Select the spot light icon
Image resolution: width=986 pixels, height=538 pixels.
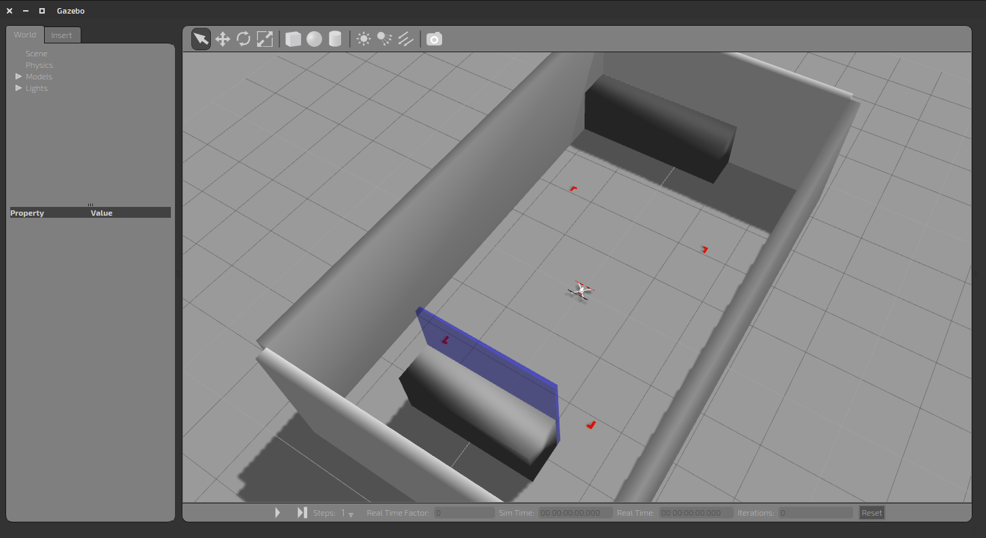tap(384, 39)
